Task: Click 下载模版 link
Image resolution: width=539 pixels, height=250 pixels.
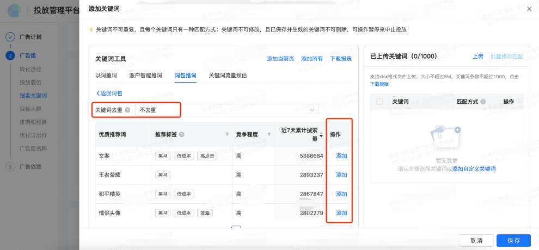Action: click(379, 84)
